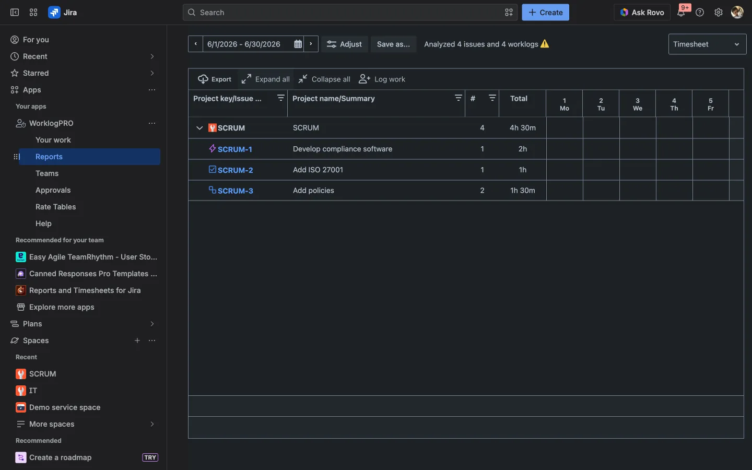Open For you in sidebar
The width and height of the screenshot is (752, 470).
tap(84, 40)
